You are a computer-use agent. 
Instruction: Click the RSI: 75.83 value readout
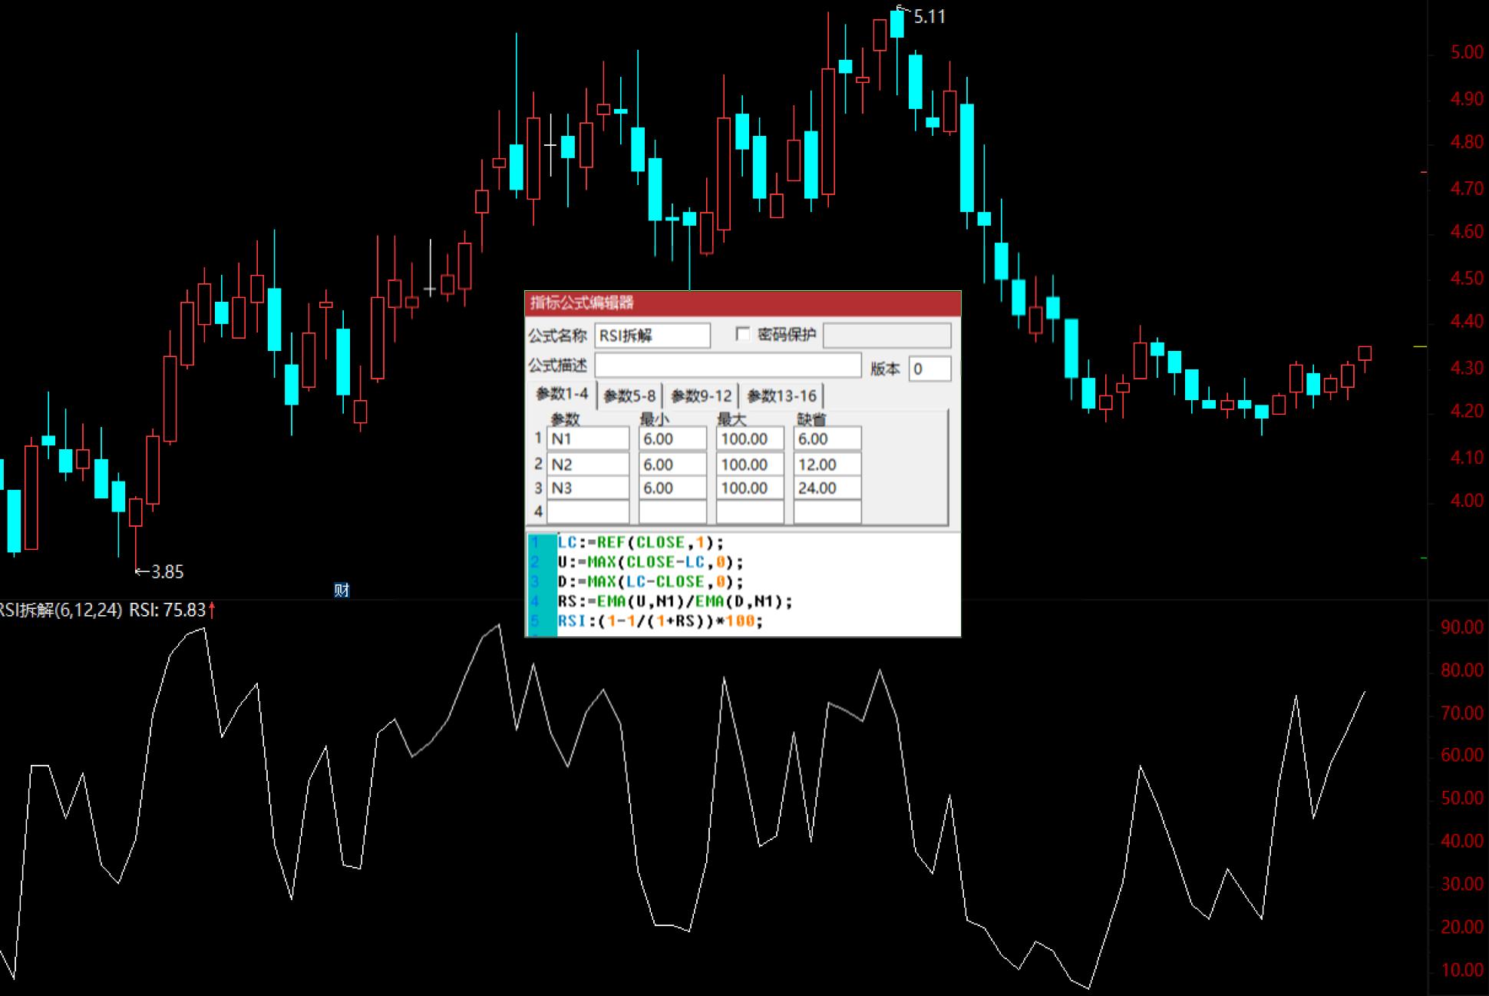[x=167, y=611]
